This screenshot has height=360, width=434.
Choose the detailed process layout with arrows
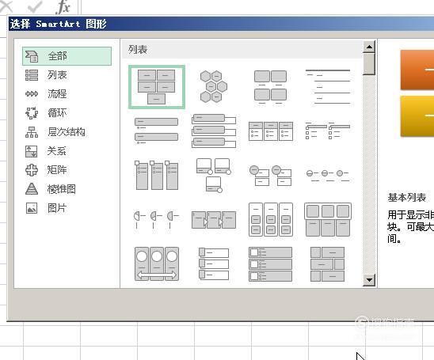214,219
